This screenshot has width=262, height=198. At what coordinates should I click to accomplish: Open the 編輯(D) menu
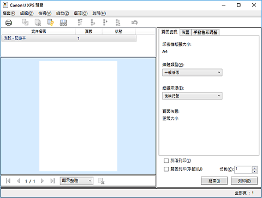tap(27, 13)
